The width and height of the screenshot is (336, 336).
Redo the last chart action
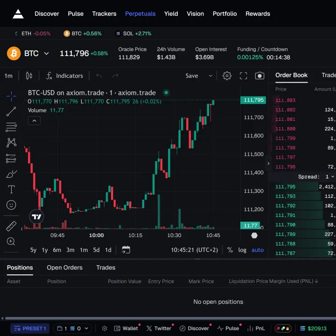pos(116,76)
